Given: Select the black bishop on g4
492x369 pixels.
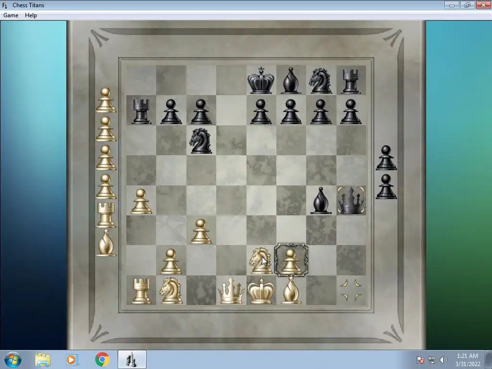Looking at the screenshot, I should pyautogui.click(x=320, y=200).
